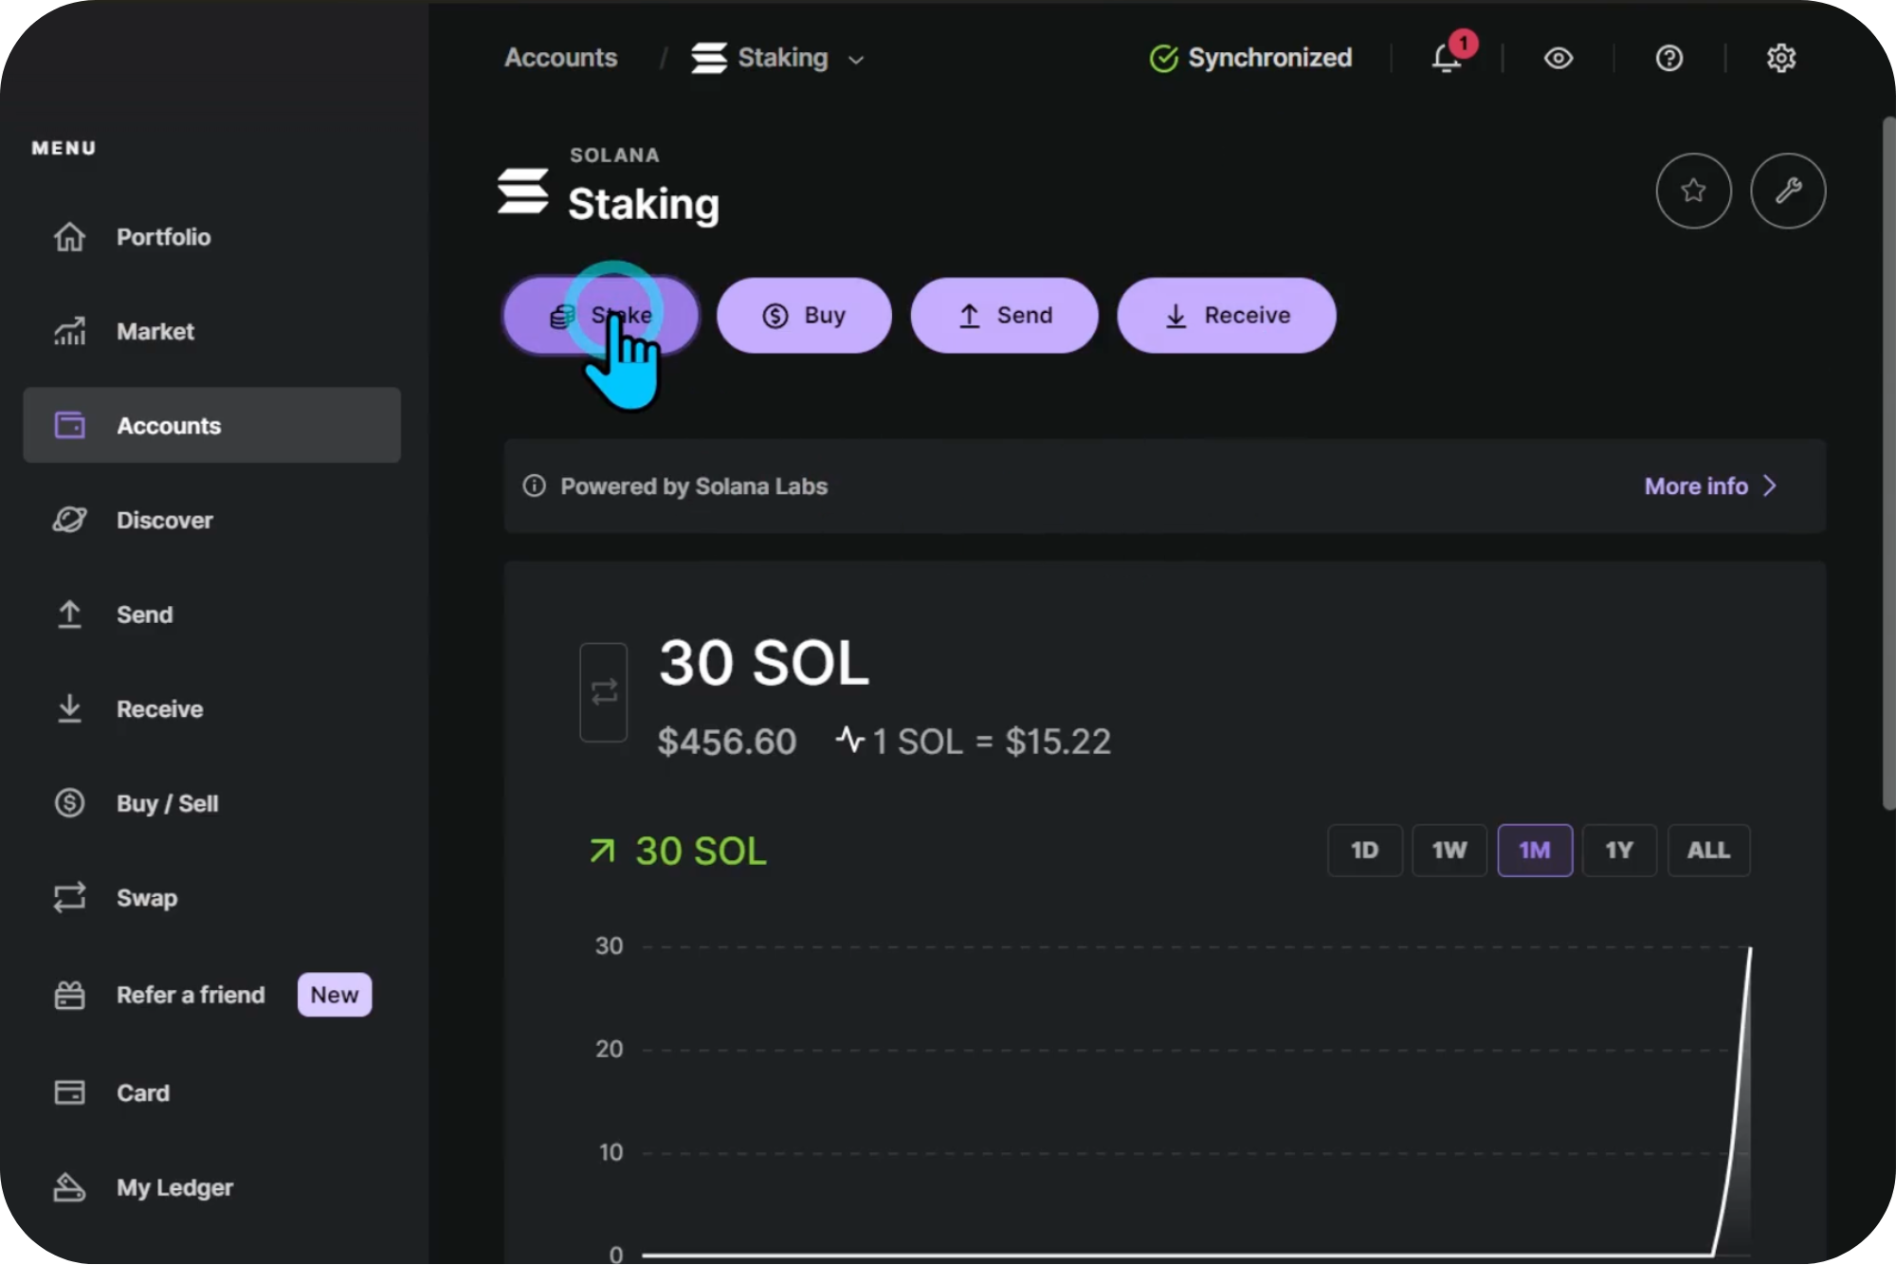Open the Discover planet icon item
1896x1265 pixels.
pos(164,521)
